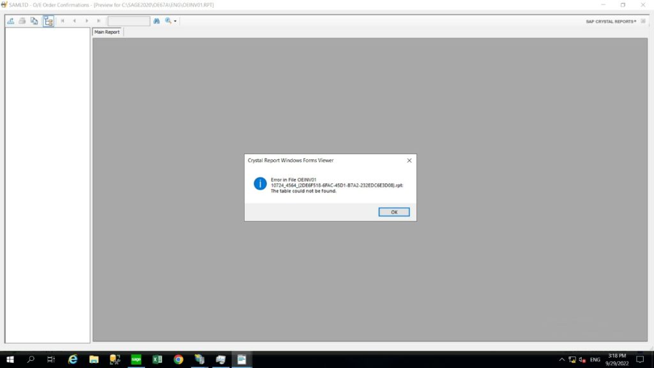Click the Export Report icon in toolbar
This screenshot has width=654, height=368.
click(10, 21)
